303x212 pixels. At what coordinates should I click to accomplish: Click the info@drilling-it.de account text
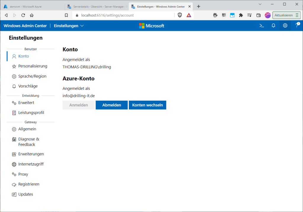click(79, 96)
